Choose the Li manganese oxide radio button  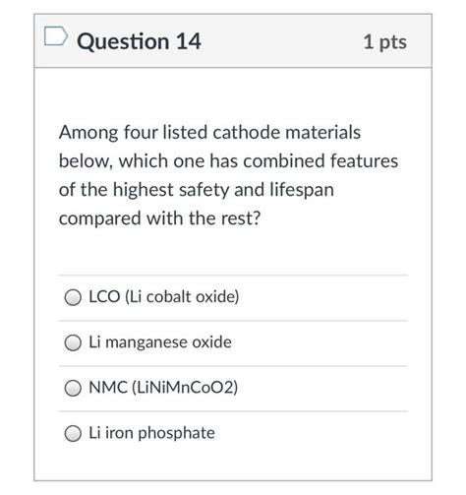point(73,342)
